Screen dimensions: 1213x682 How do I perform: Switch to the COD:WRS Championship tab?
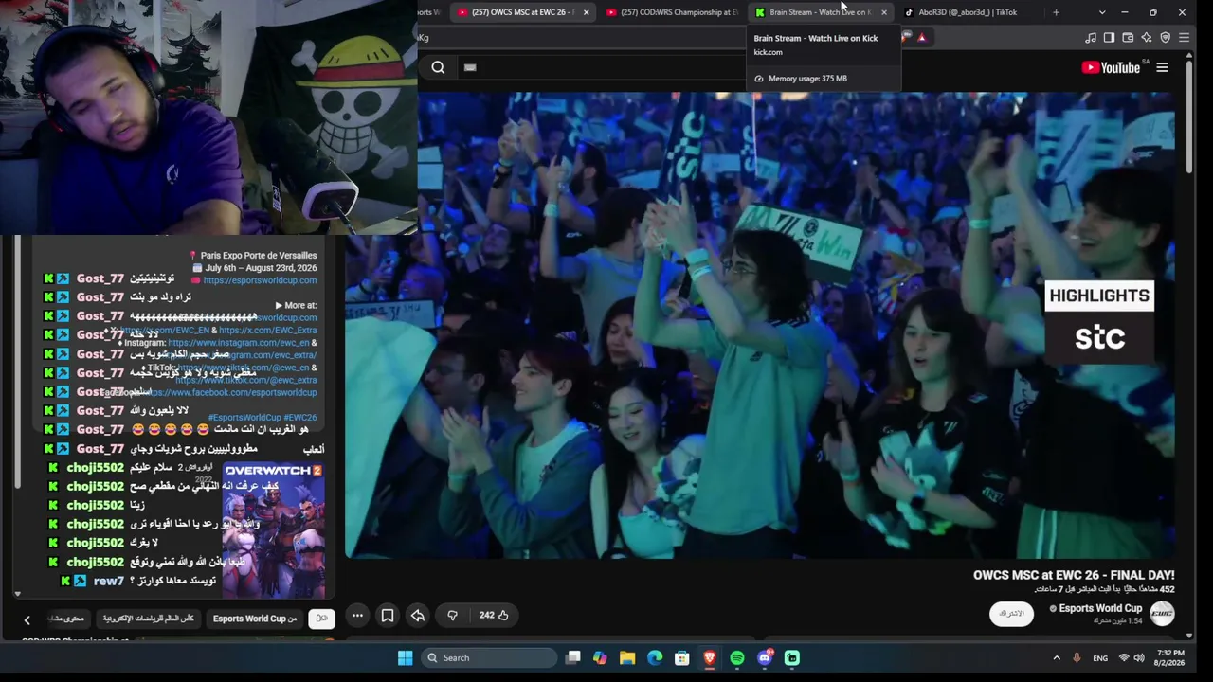tap(672, 12)
